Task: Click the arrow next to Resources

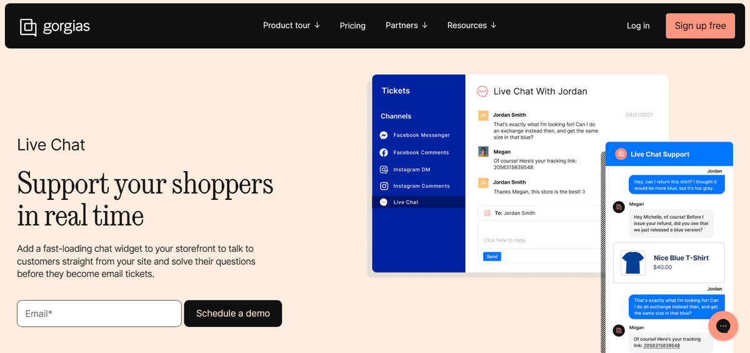Action: point(493,26)
